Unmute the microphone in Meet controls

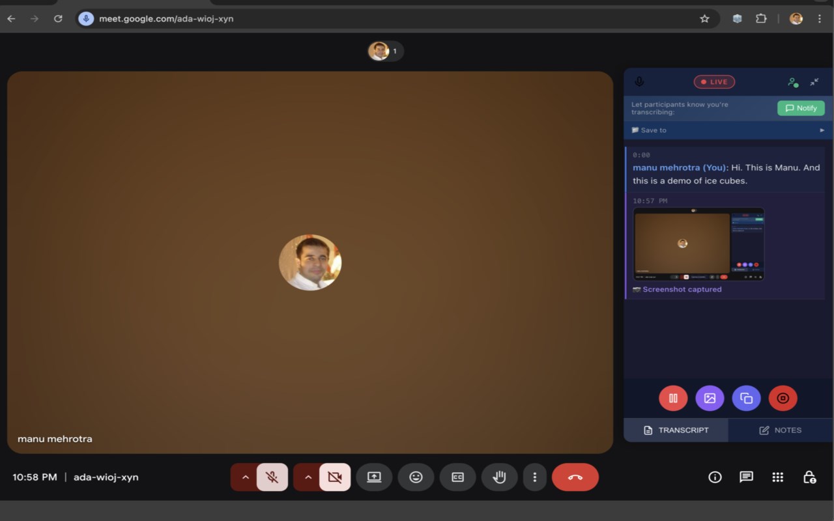click(x=272, y=477)
